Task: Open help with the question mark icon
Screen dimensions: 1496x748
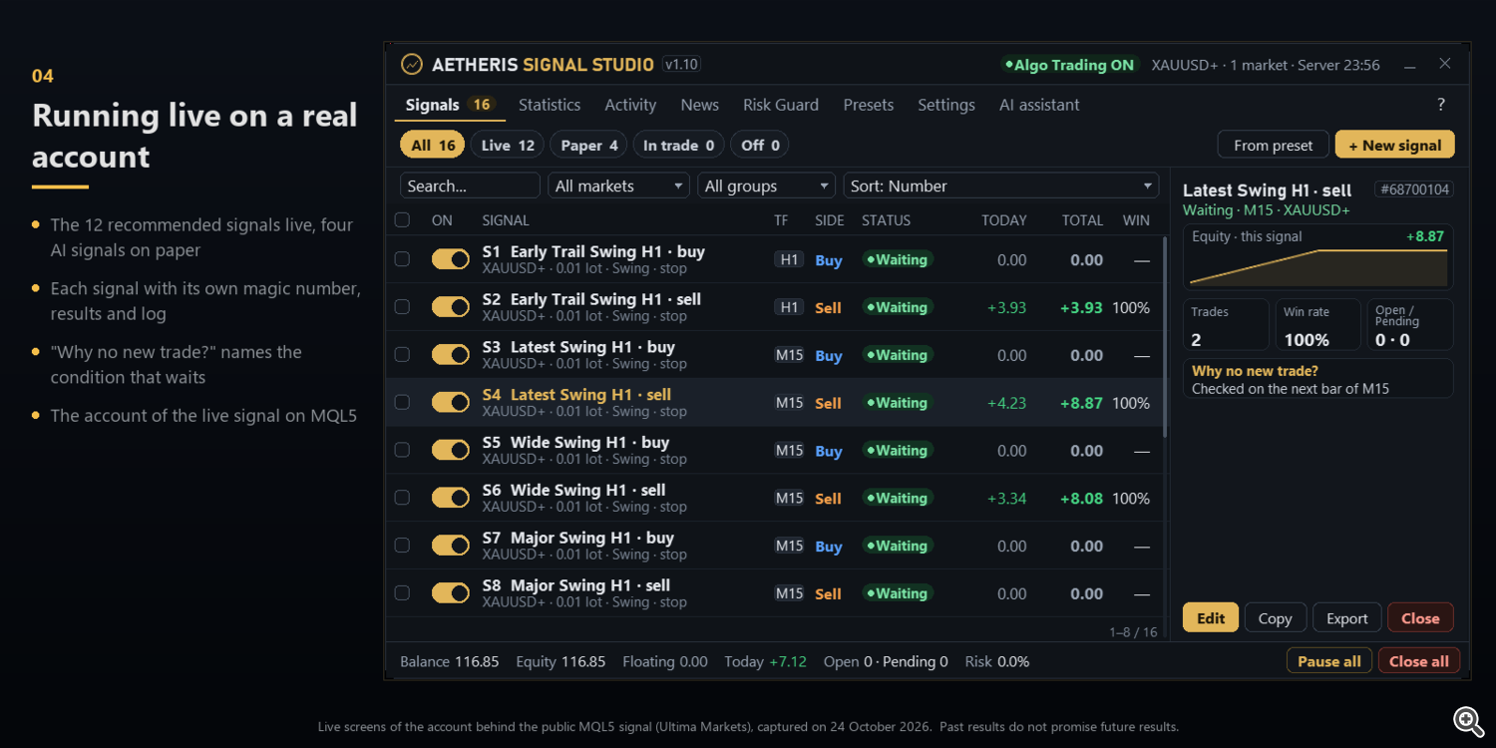Action: coord(1441,105)
